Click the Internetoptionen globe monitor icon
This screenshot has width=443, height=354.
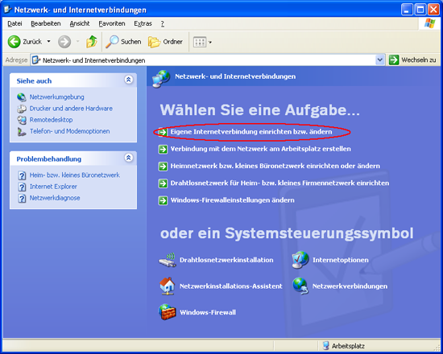click(300, 260)
